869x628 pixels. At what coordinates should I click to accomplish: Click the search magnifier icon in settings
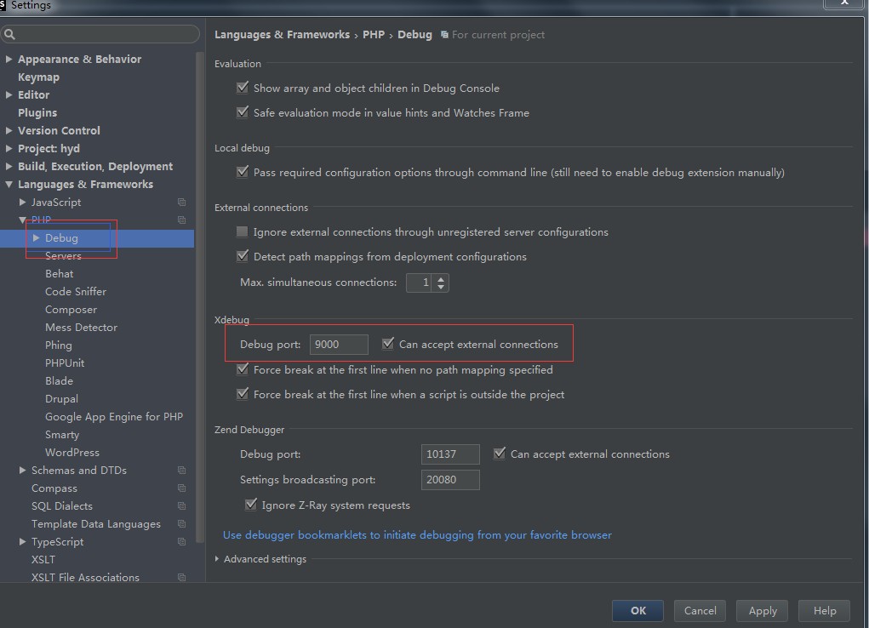pyautogui.click(x=9, y=35)
